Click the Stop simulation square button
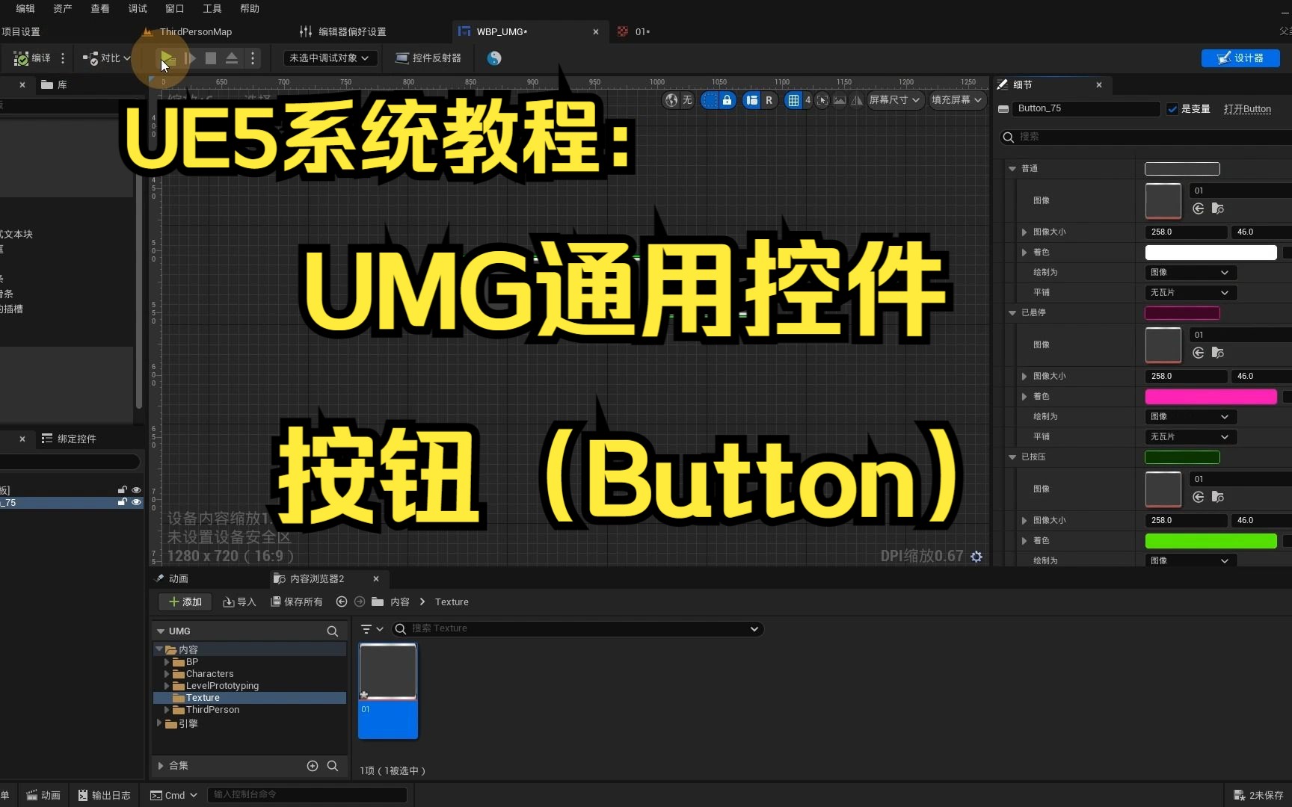The image size is (1292, 807). [x=211, y=58]
